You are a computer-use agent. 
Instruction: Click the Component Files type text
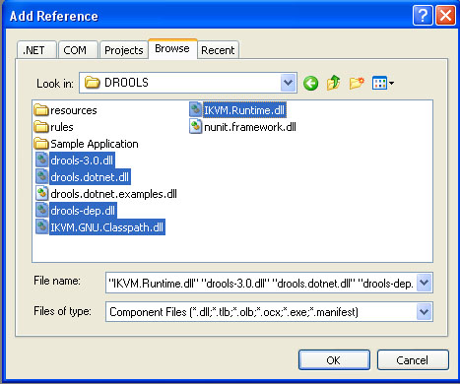coord(233,312)
